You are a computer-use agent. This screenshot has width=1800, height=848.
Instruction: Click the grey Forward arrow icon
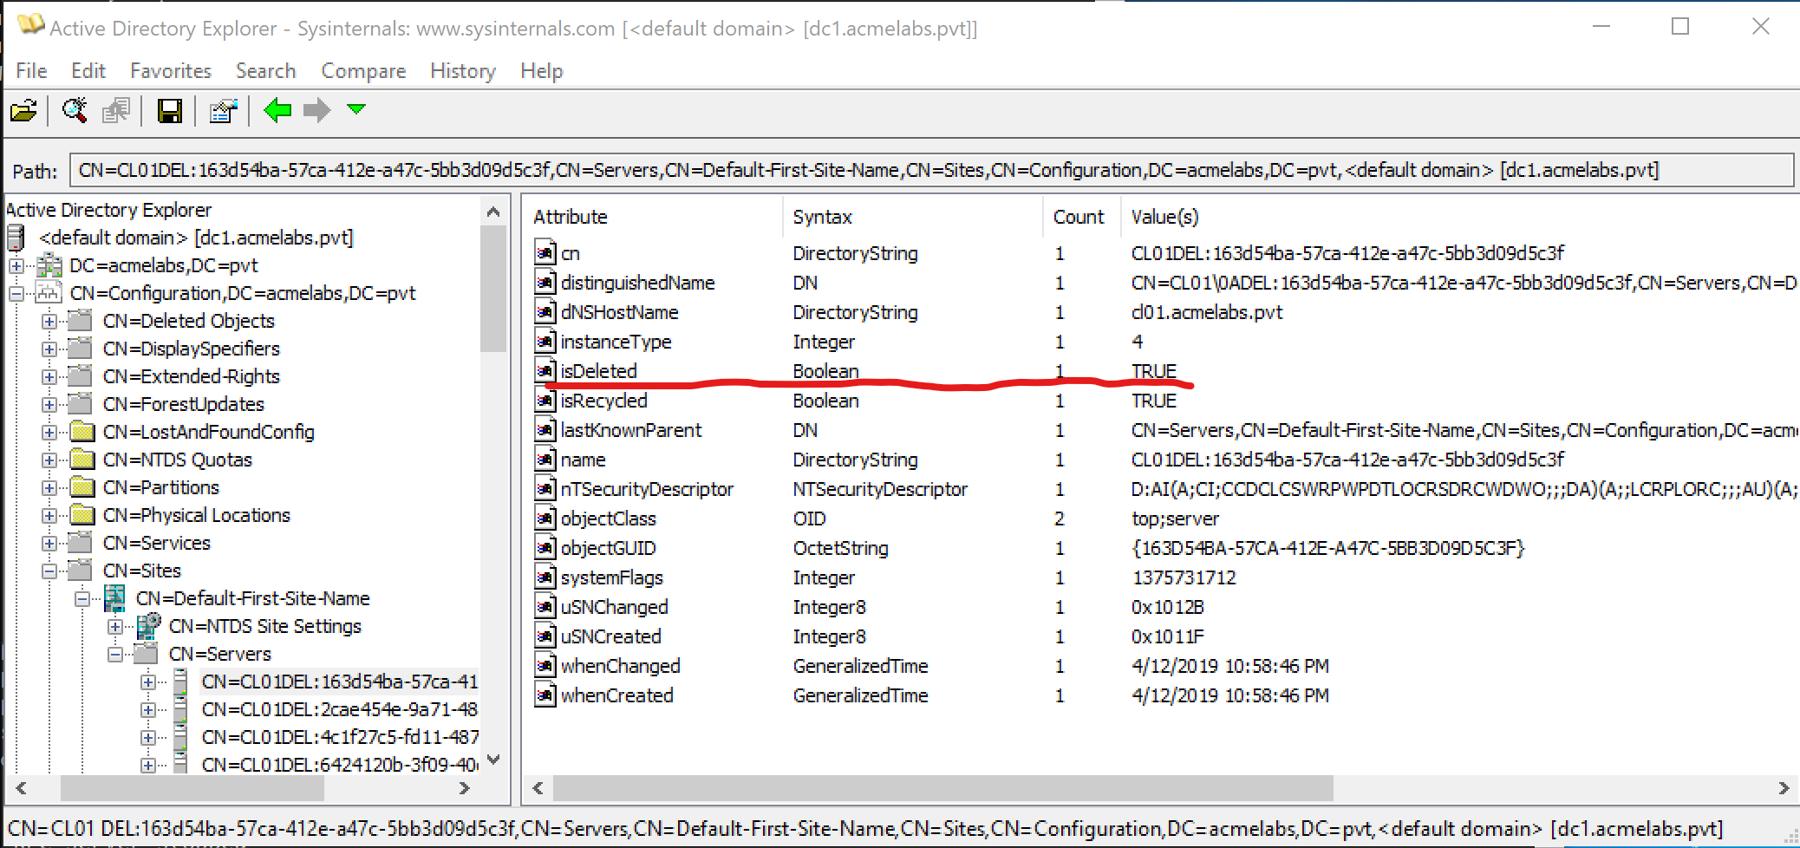pos(316,111)
